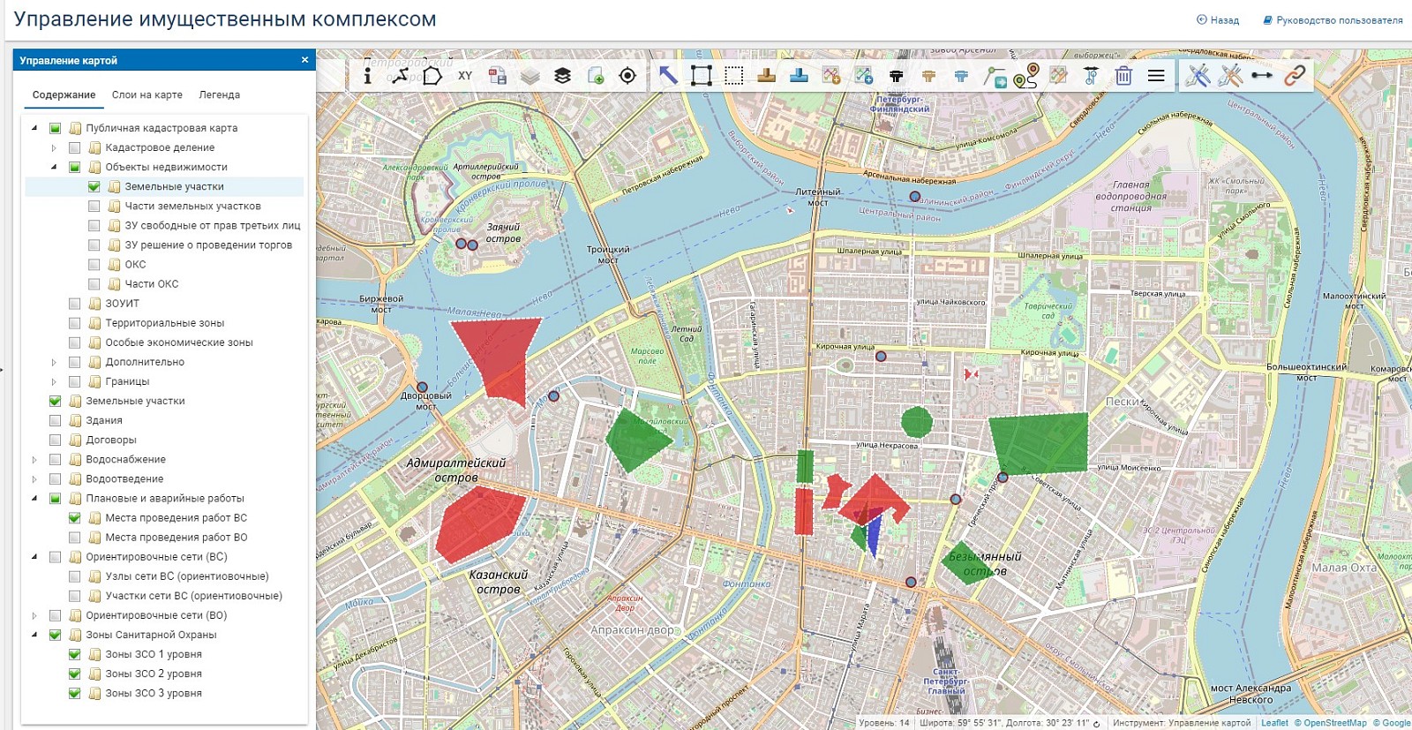Click the black stacked layers icon

tap(563, 76)
